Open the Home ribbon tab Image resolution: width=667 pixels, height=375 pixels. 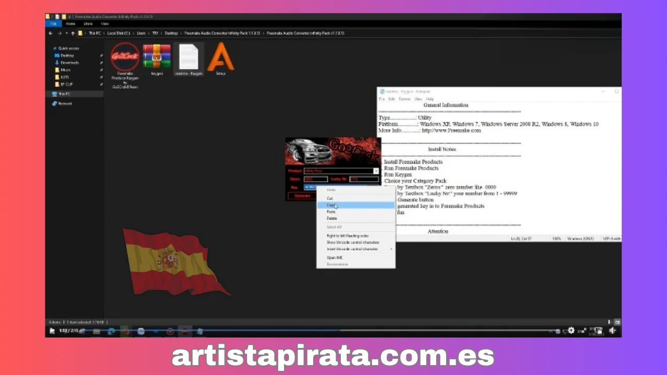tap(70, 24)
